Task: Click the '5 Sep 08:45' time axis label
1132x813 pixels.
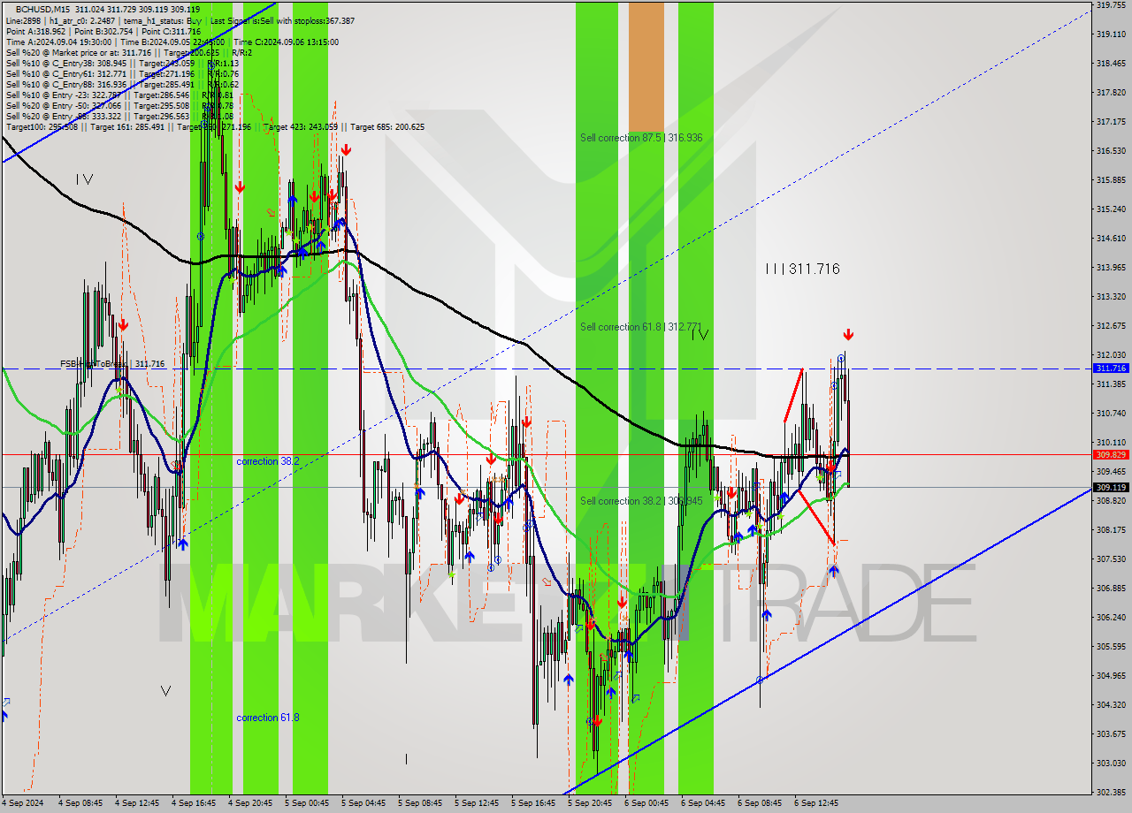Action: 420,803
